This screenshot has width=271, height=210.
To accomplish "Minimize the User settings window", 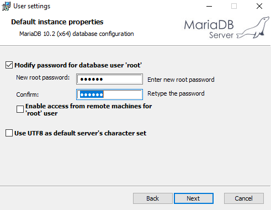I will 209,6.
